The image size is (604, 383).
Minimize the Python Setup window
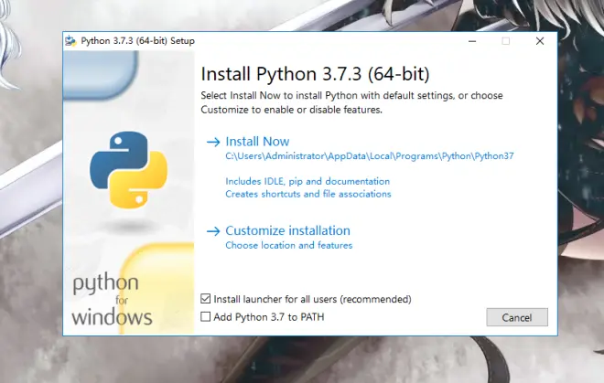pyautogui.click(x=472, y=41)
